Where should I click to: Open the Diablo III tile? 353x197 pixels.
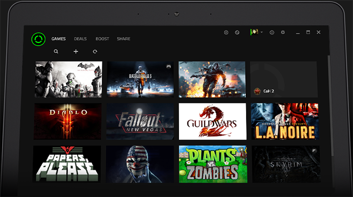68,122
